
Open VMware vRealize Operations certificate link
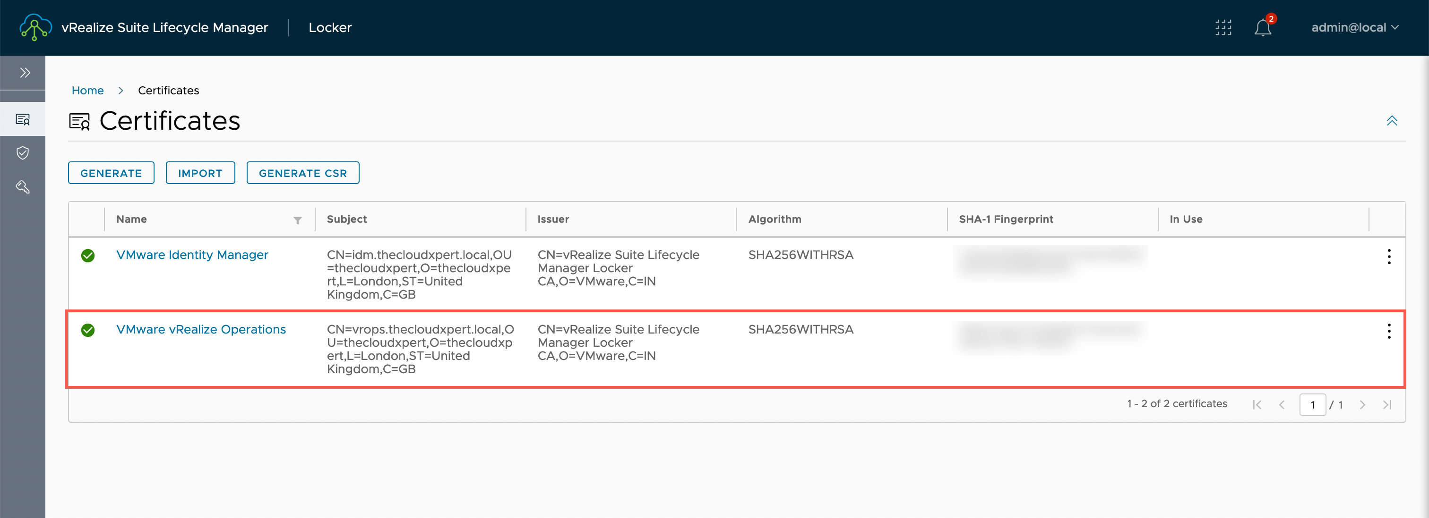point(201,329)
